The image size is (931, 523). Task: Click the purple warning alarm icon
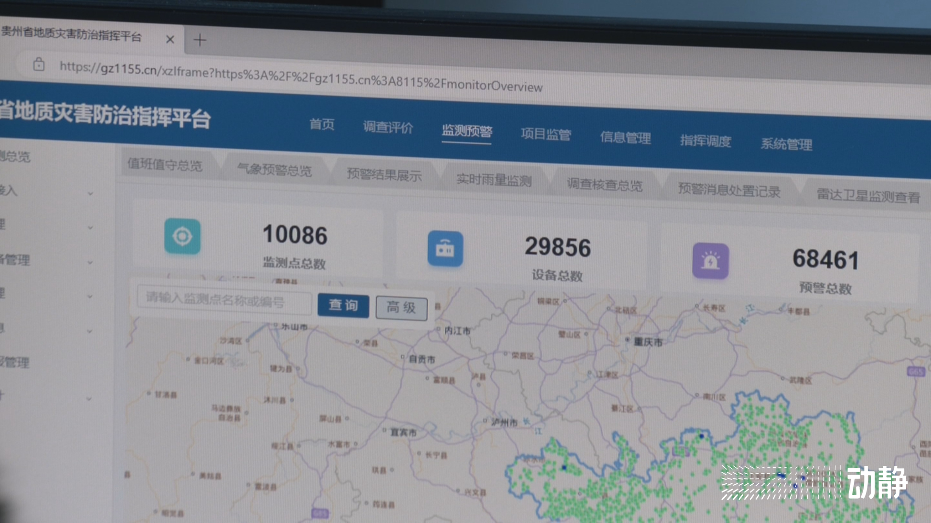pyautogui.click(x=710, y=261)
